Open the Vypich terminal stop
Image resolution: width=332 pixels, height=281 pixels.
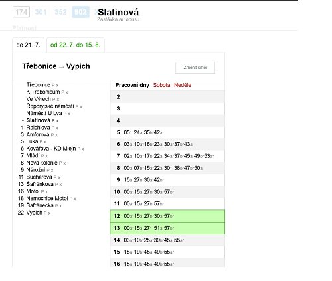click(x=34, y=213)
